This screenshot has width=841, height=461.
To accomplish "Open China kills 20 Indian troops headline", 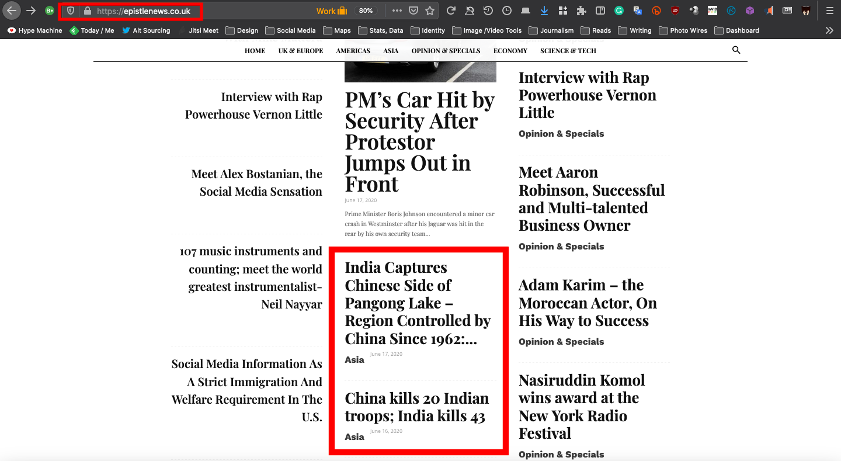I will (416, 407).
